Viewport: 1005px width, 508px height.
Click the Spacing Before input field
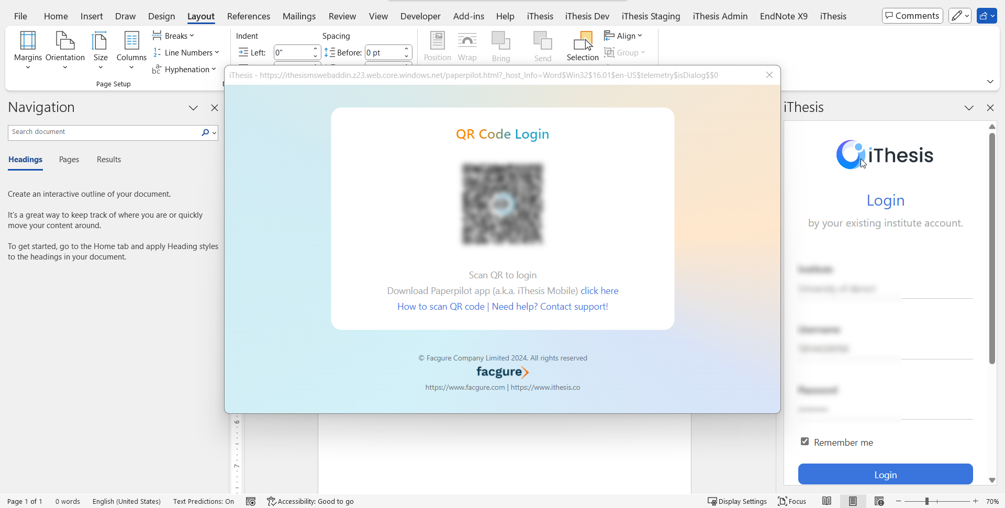(x=383, y=52)
